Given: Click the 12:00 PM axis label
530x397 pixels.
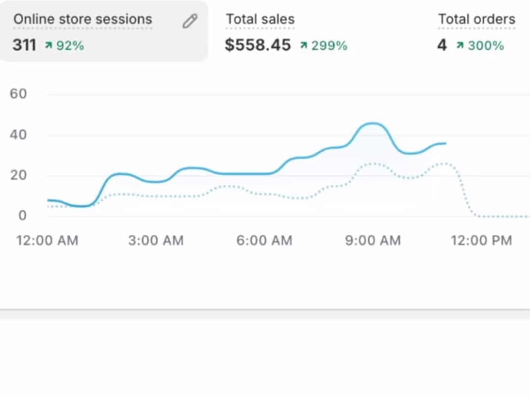Looking at the screenshot, I should (x=482, y=241).
